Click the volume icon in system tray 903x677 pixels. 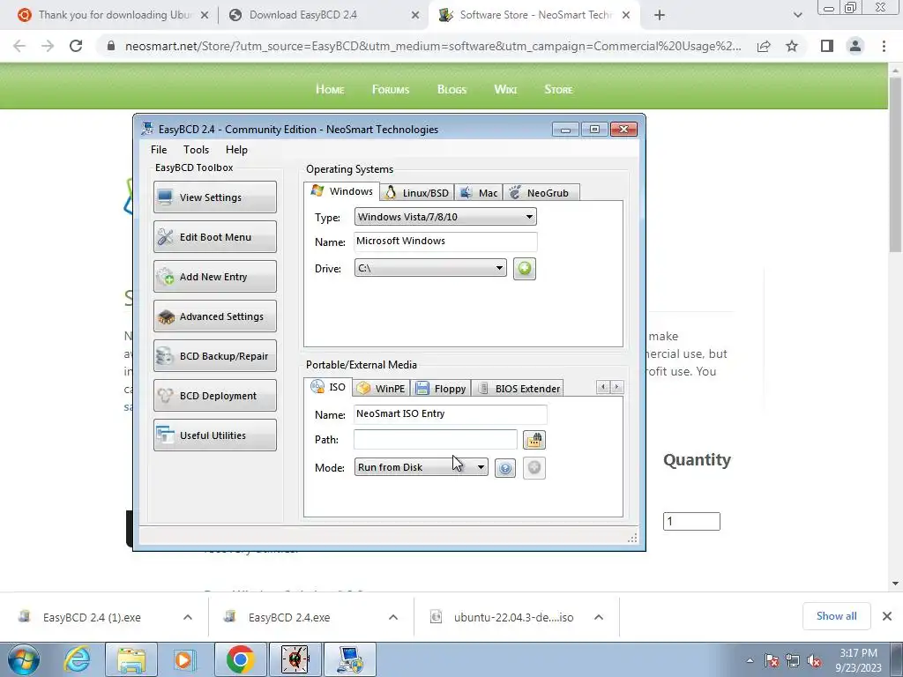tap(814, 661)
